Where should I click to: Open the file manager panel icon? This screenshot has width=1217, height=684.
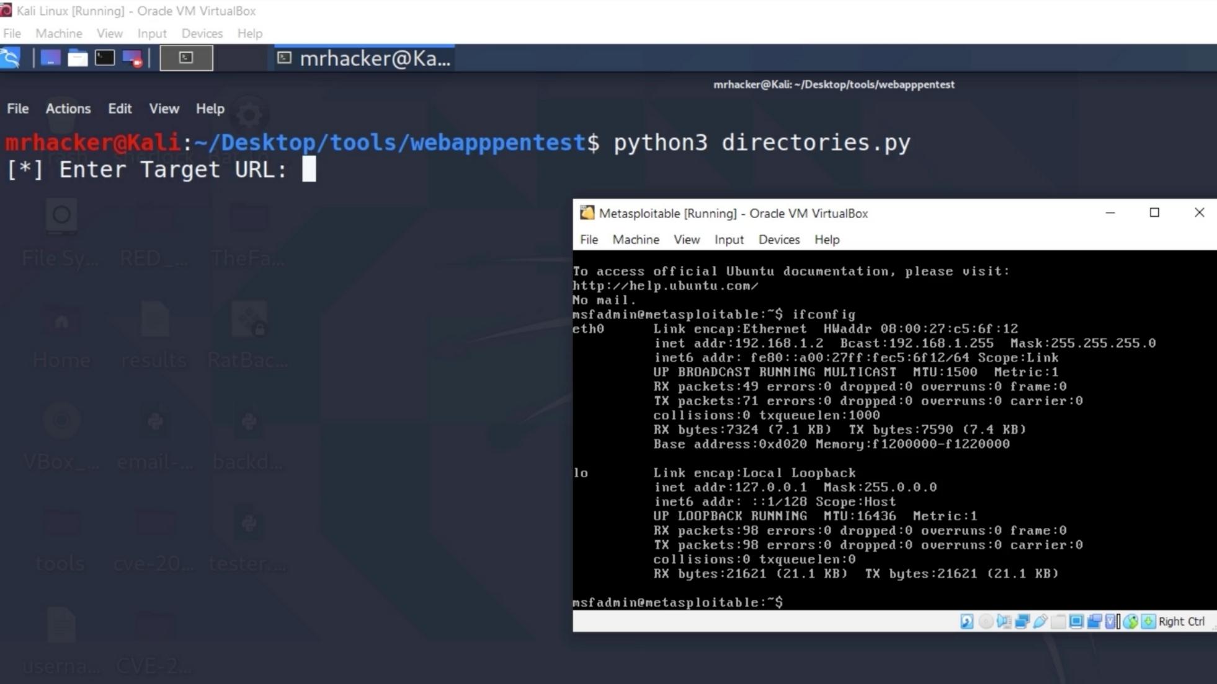click(x=78, y=58)
